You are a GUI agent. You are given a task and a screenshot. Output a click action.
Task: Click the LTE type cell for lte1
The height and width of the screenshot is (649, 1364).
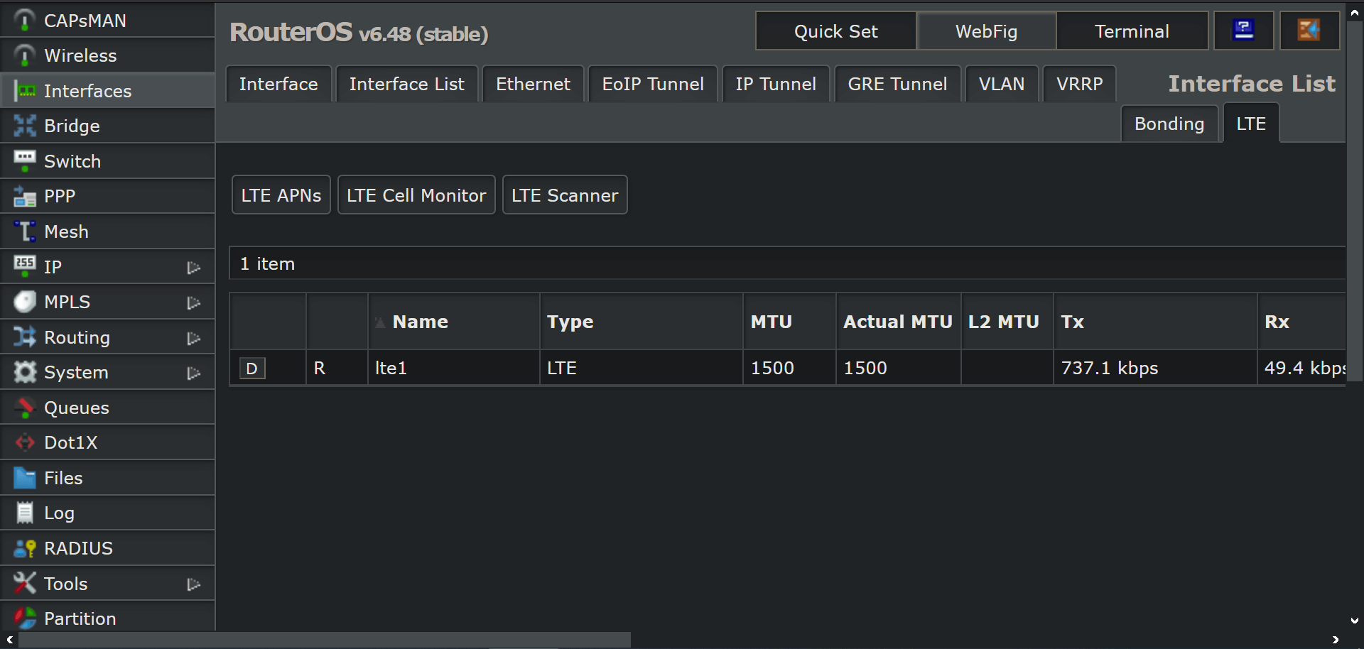pyautogui.click(x=641, y=368)
